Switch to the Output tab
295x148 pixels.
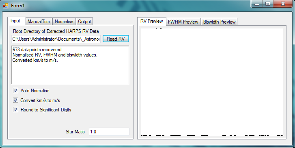click(84, 22)
